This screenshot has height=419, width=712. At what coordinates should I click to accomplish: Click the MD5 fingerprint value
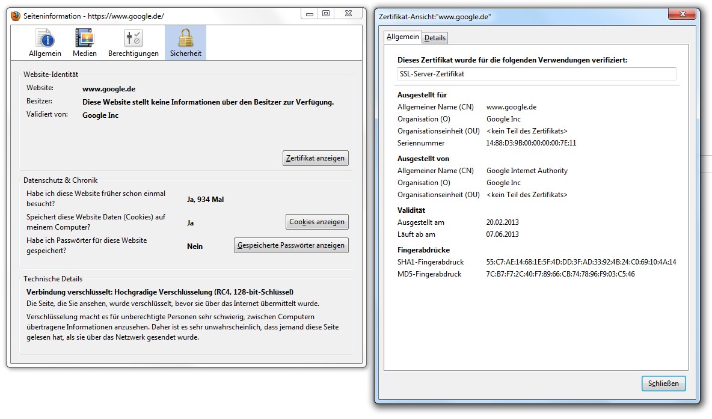coord(560,274)
